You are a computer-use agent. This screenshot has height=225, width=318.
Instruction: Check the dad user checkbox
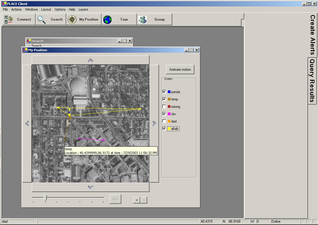pyautogui.click(x=164, y=121)
